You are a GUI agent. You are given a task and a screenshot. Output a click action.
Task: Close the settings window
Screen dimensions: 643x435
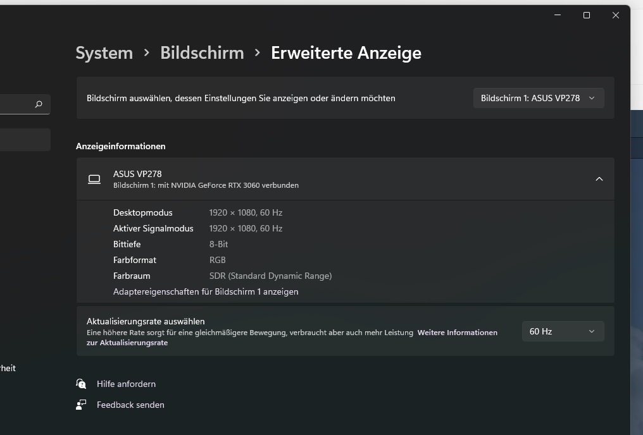(x=616, y=15)
